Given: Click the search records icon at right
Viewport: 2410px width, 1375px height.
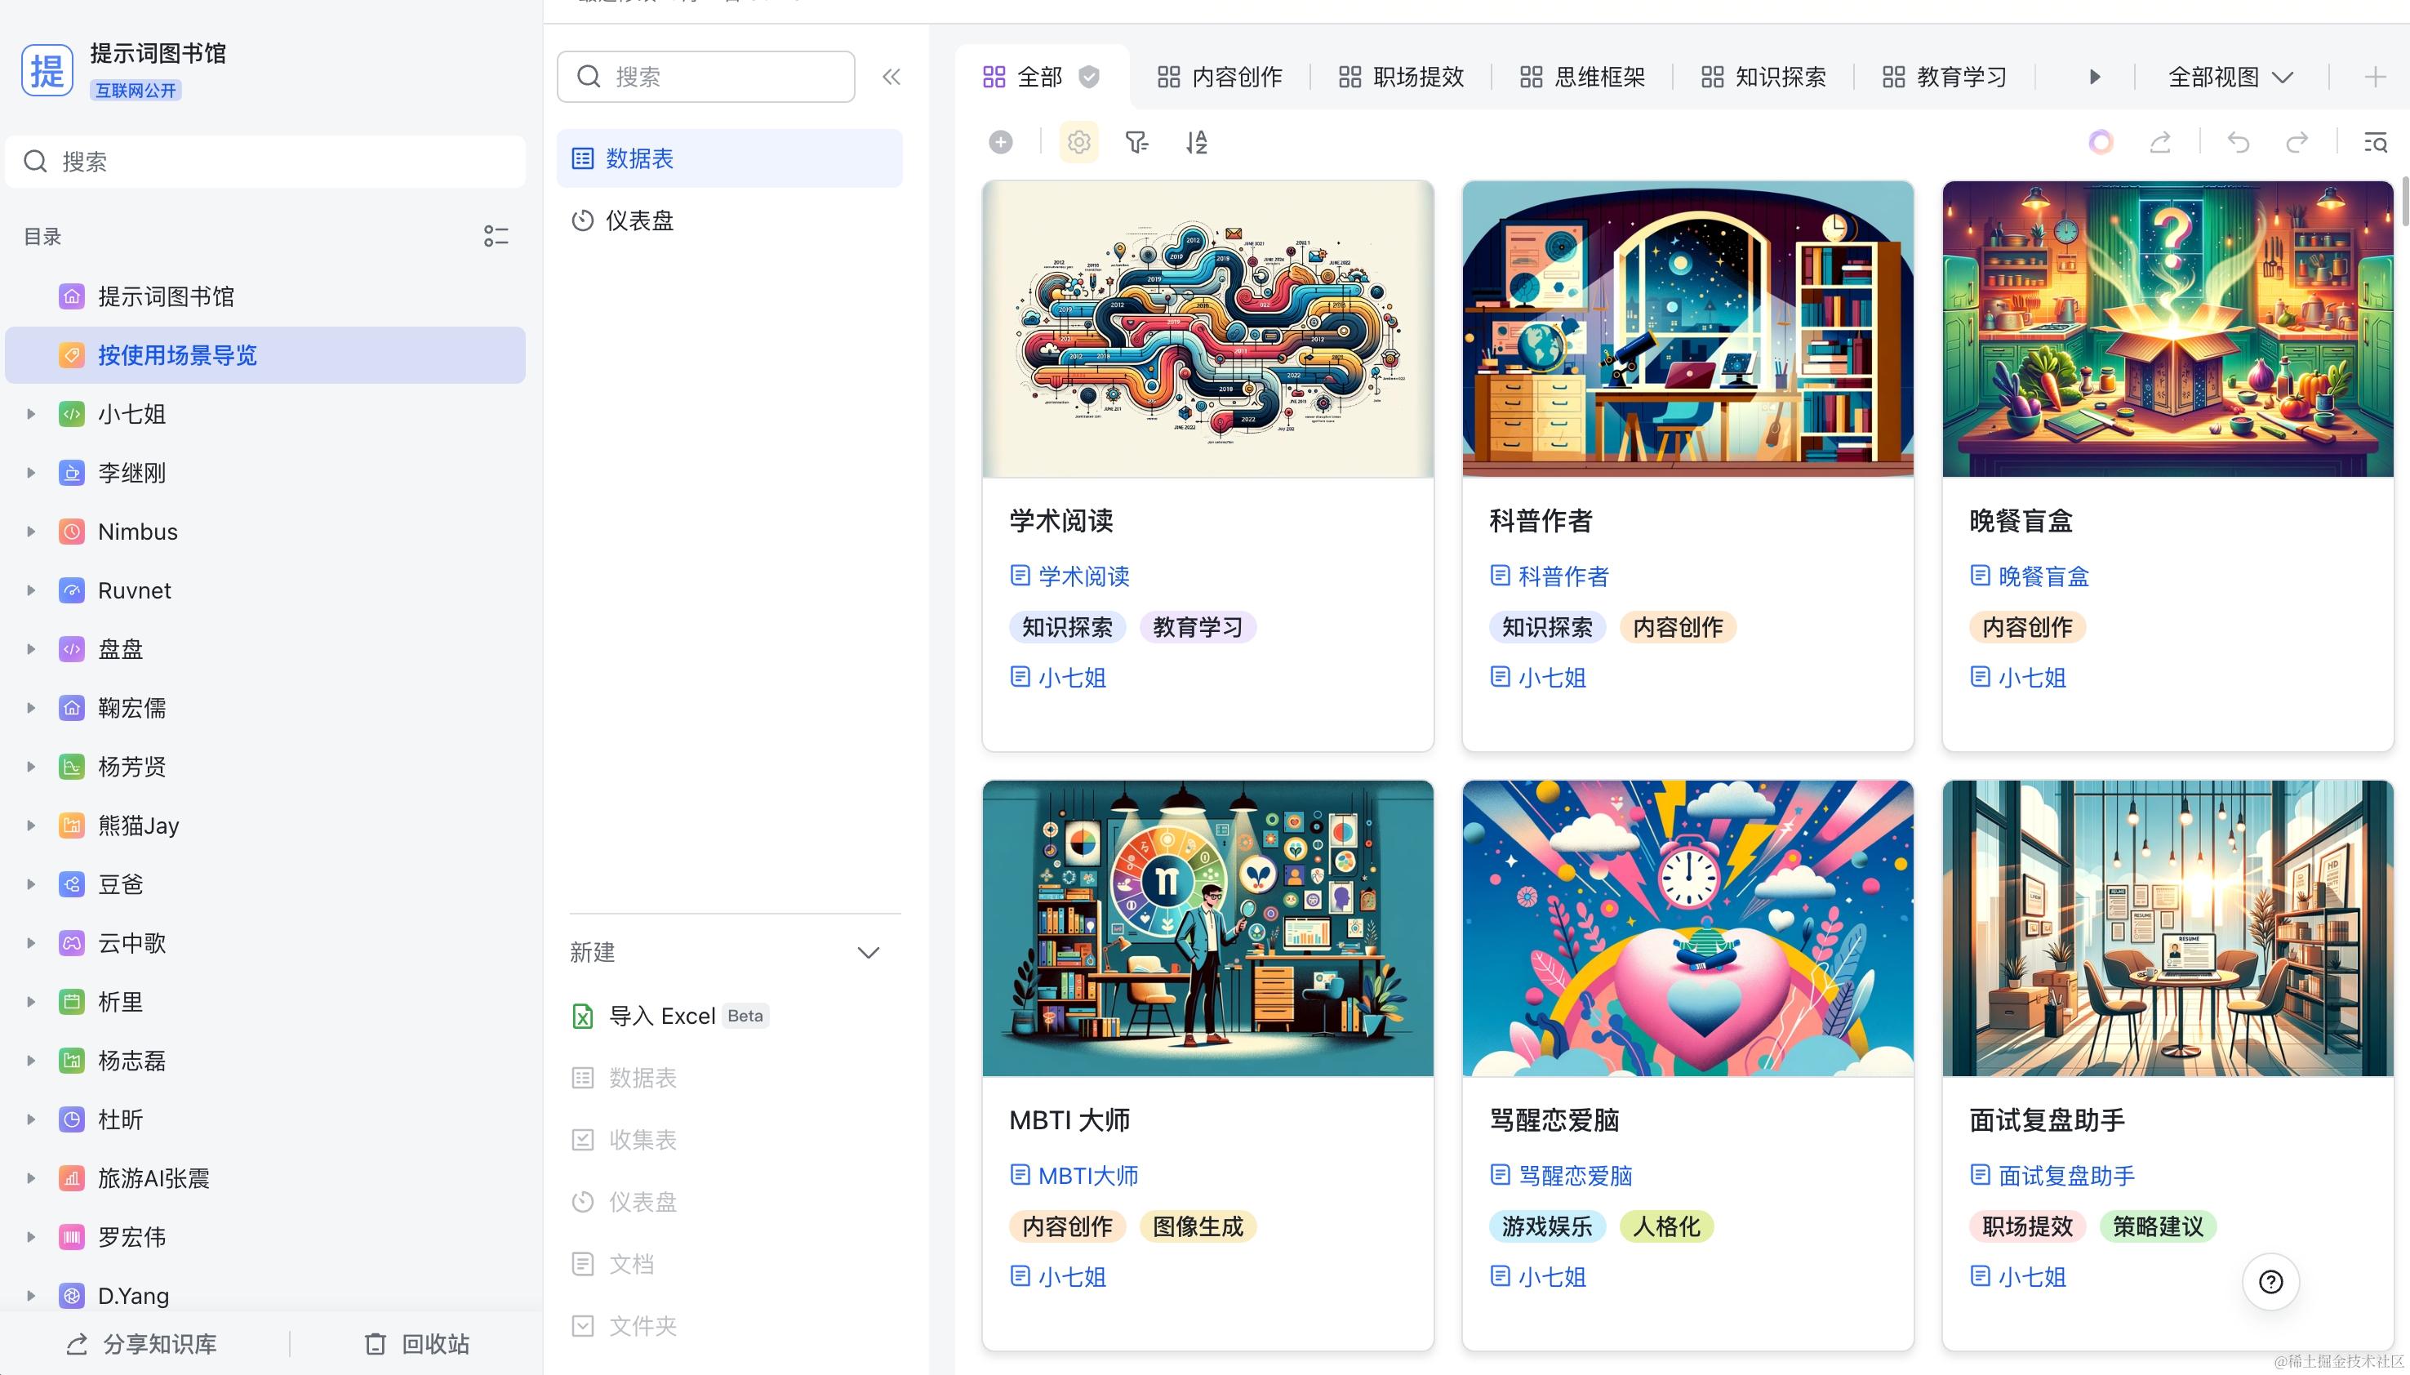Looking at the screenshot, I should tap(2375, 141).
